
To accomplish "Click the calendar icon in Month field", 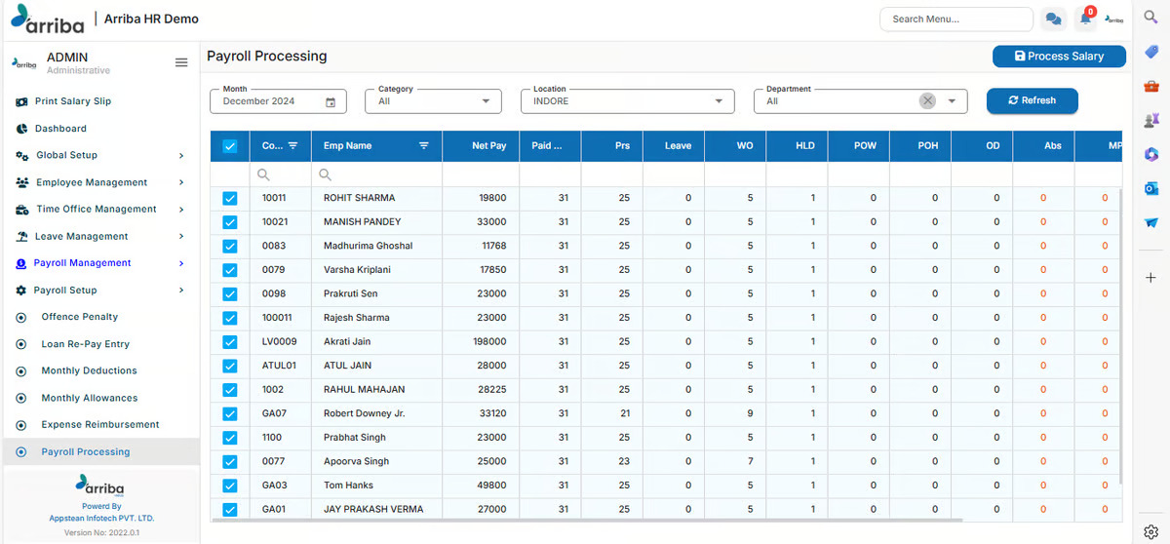I will pyautogui.click(x=331, y=101).
